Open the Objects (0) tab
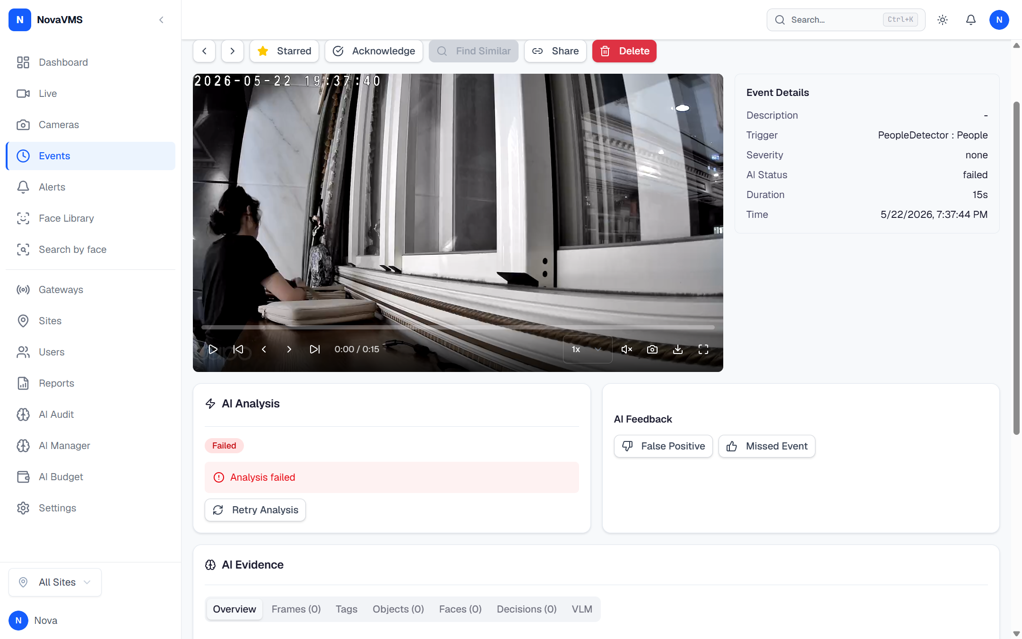 (398, 609)
